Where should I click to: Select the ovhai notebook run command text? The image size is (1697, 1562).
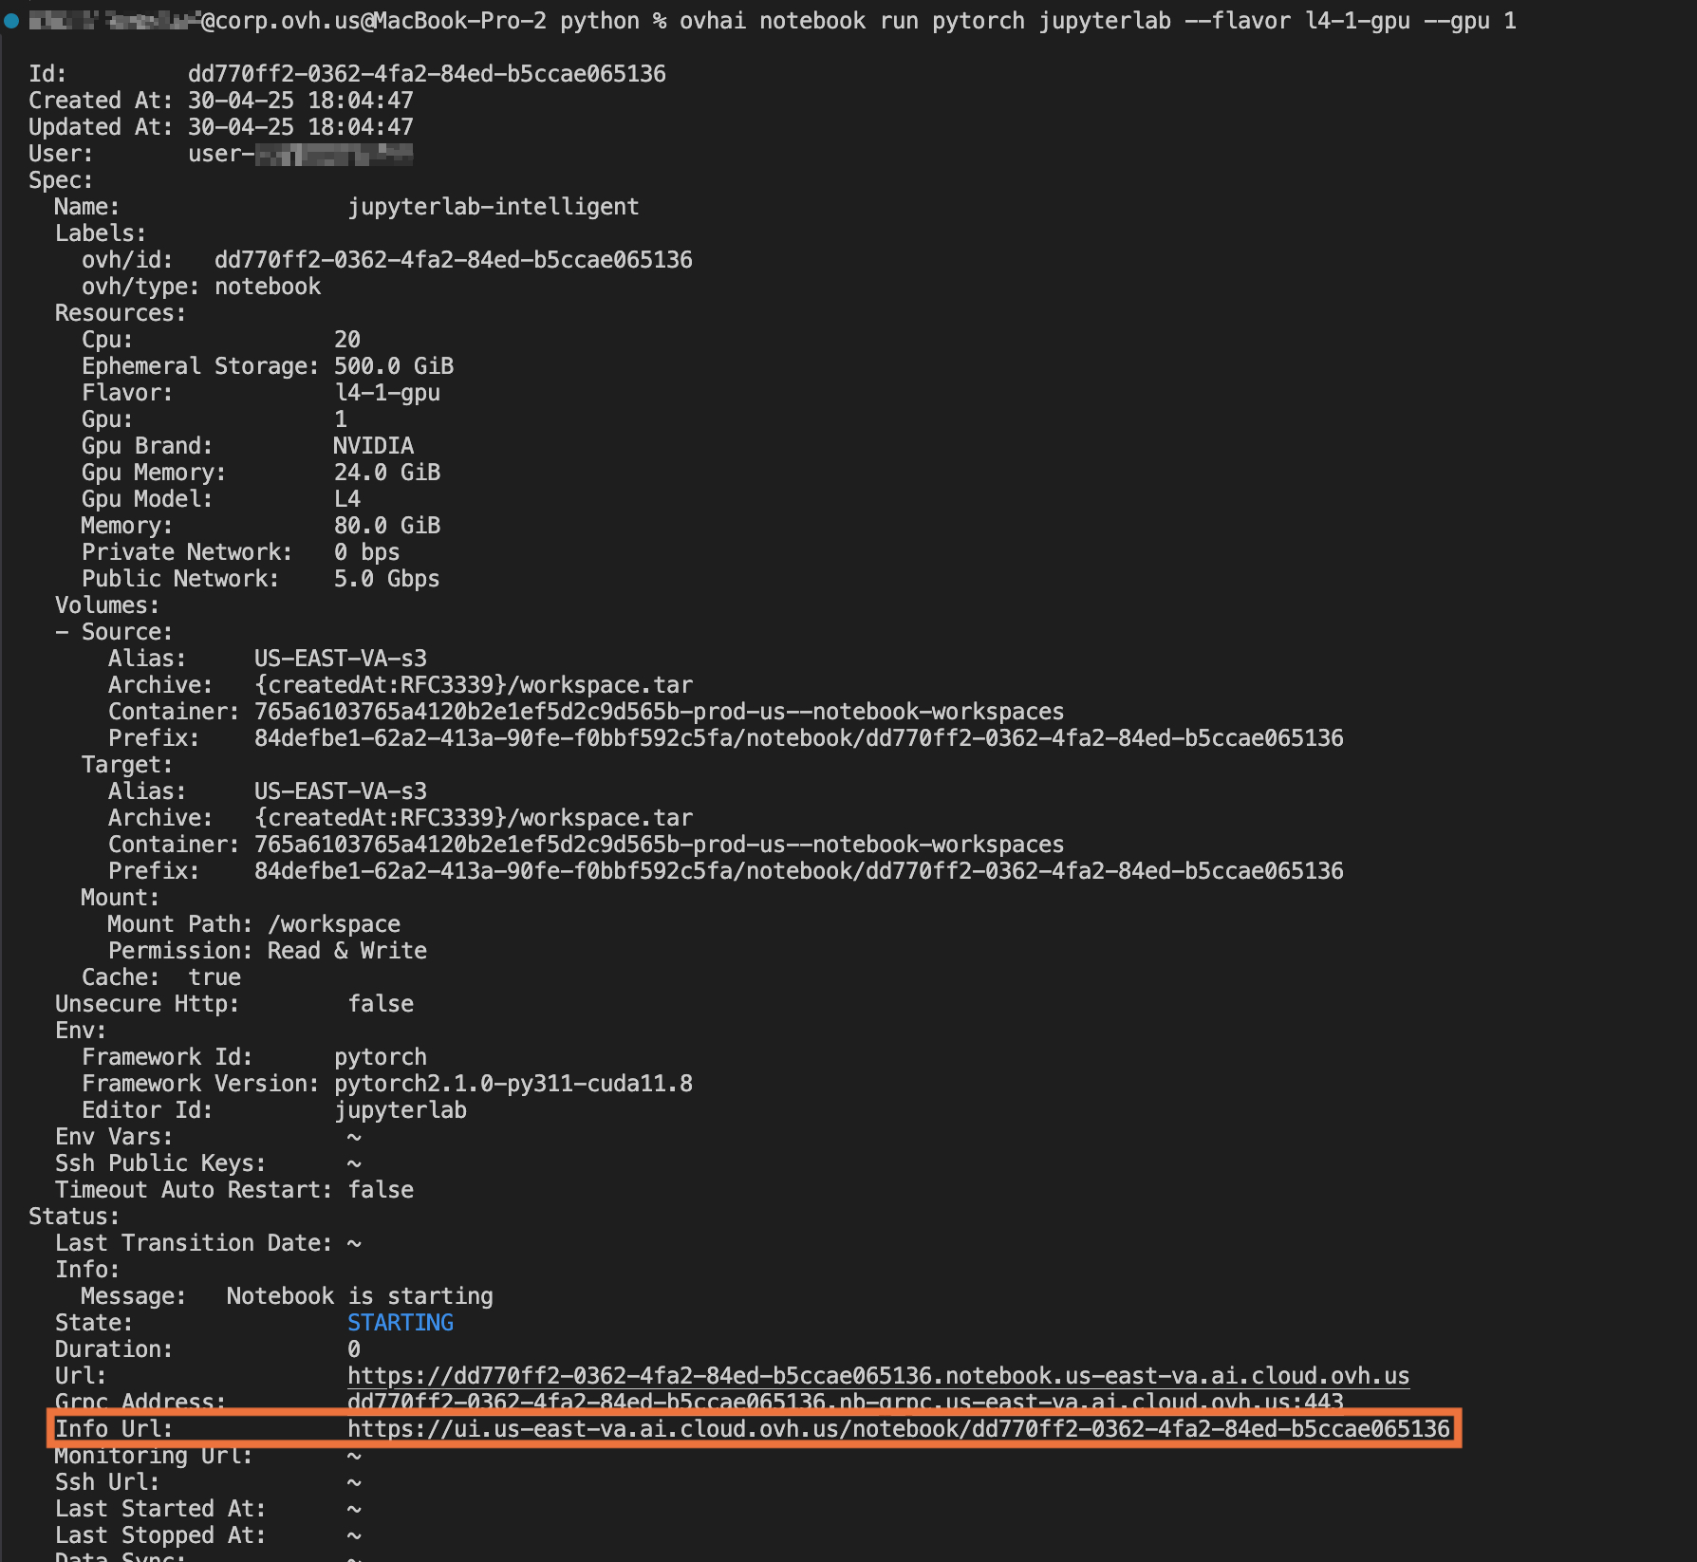(1098, 21)
